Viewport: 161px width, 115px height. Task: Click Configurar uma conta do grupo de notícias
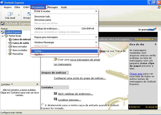click(x=80, y=78)
